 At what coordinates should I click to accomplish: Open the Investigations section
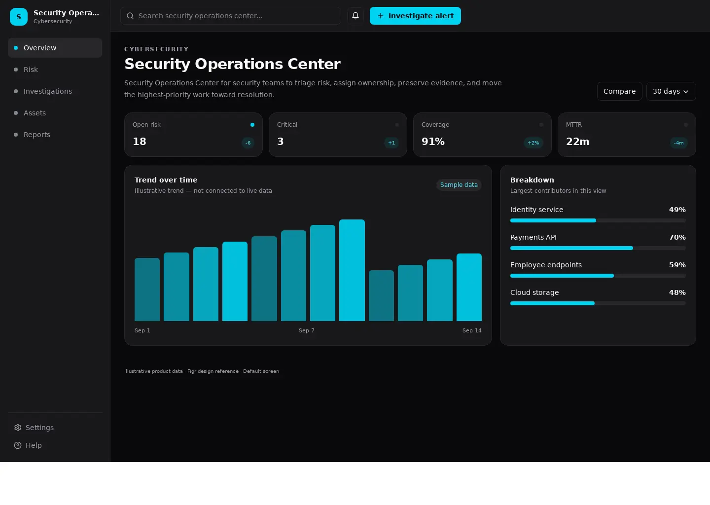[55, 91]
